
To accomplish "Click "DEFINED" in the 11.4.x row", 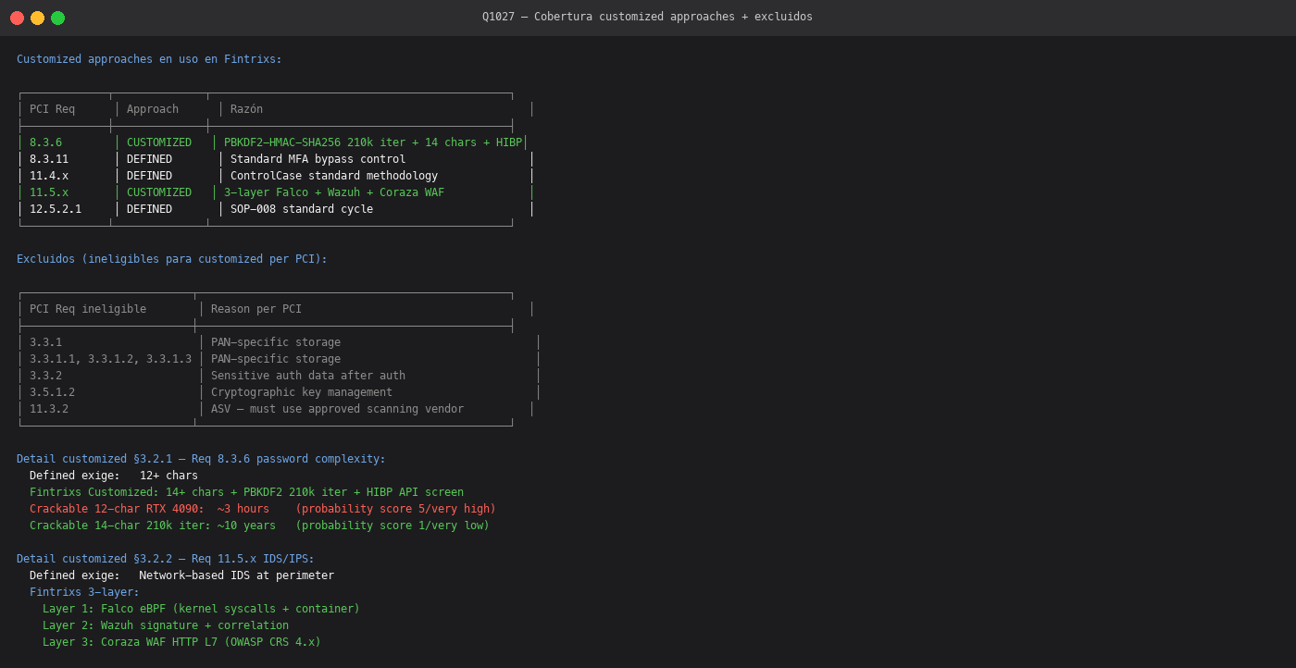I will click(149, 176).
